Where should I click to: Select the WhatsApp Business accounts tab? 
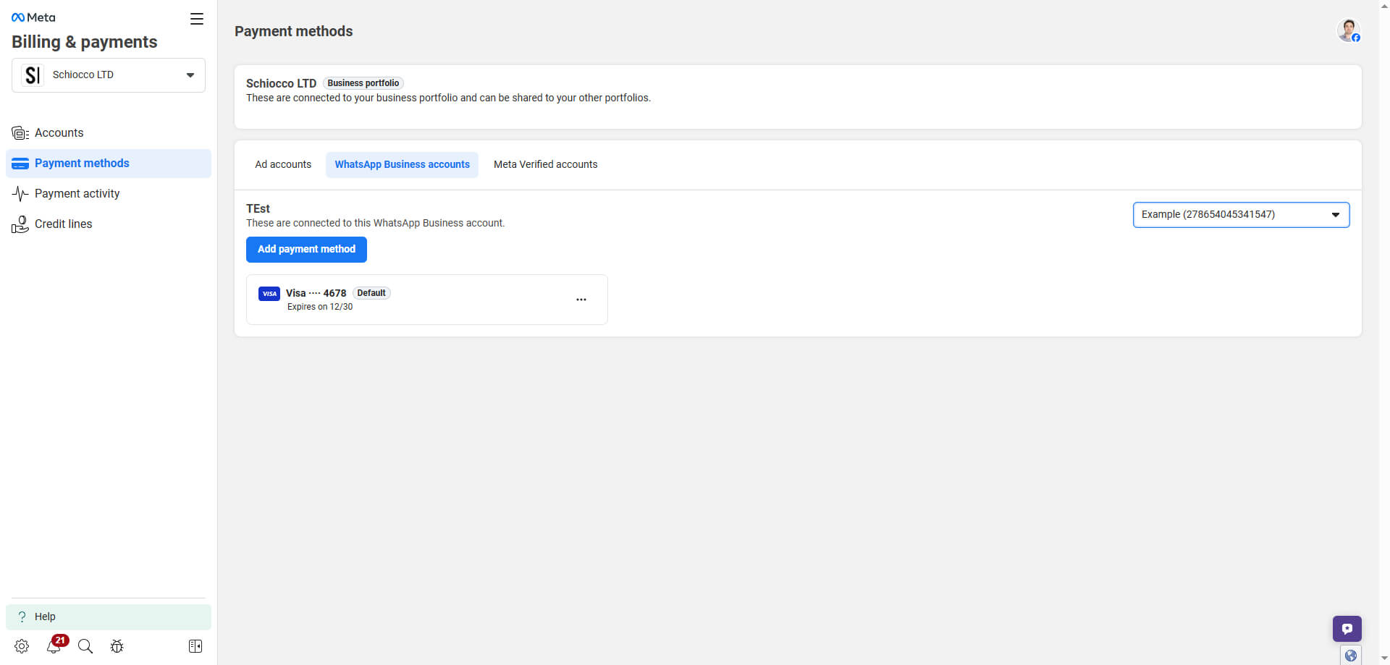(x=402, y=165)
